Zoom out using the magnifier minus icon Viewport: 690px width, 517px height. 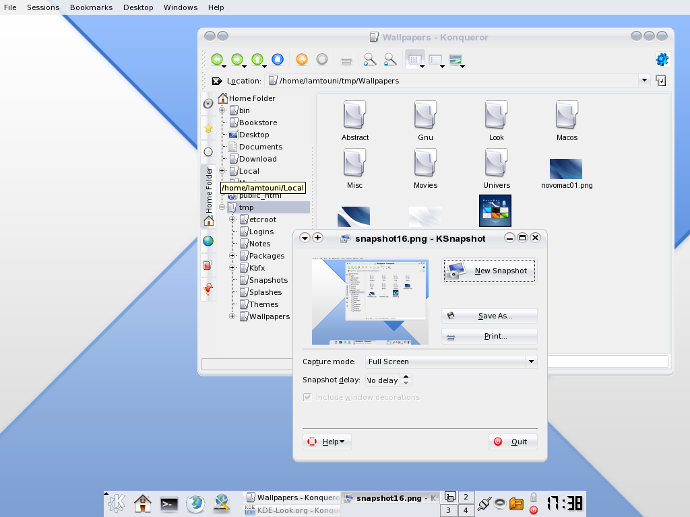point(390,59)
